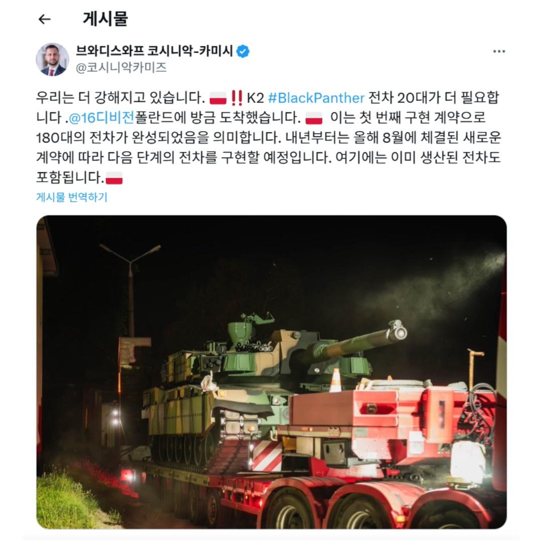Click the post text starting 우리는 더 강해지고

[x=268, y=137]
